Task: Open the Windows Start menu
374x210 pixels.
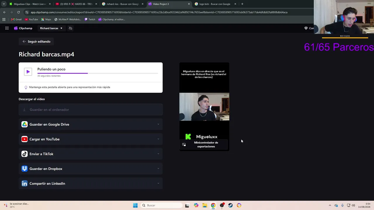Action: pyautogui.click(x=135, y=205)
